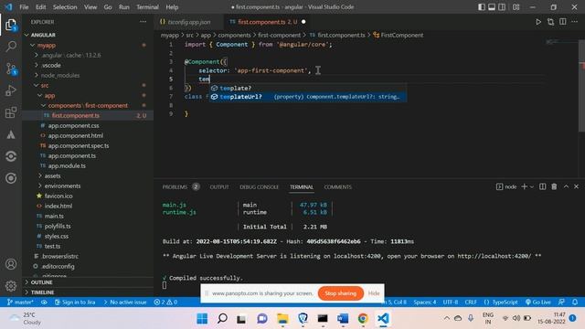Viewport: 585px width, 329px height.
Task: Change CRLF end of line sequence
Action: (471, 302)
